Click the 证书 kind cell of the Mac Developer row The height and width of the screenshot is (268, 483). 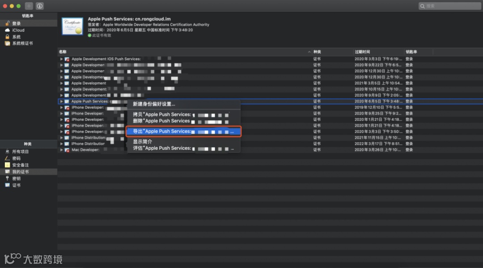[317, 150]
